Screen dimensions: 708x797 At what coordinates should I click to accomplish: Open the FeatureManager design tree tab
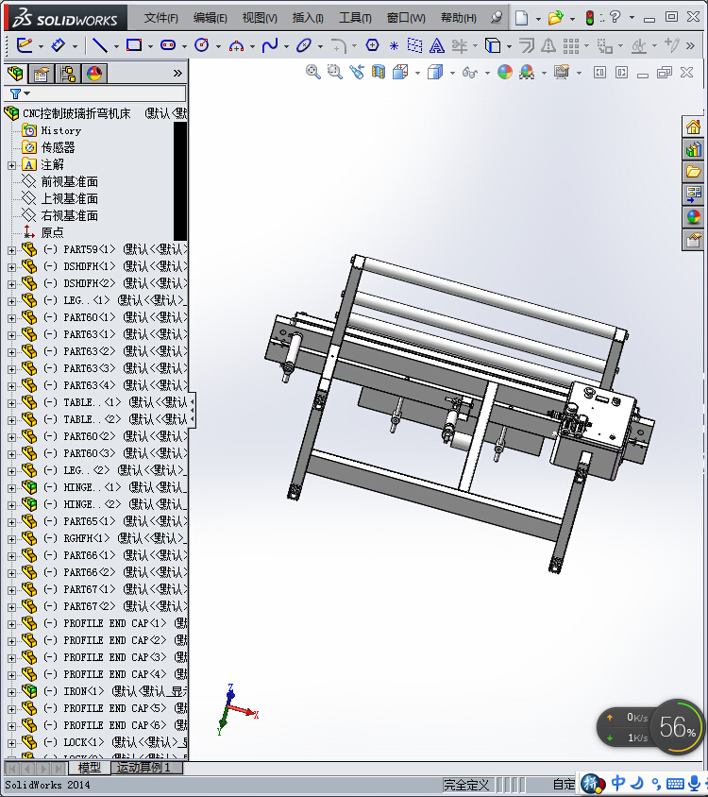tap(15, 74)
